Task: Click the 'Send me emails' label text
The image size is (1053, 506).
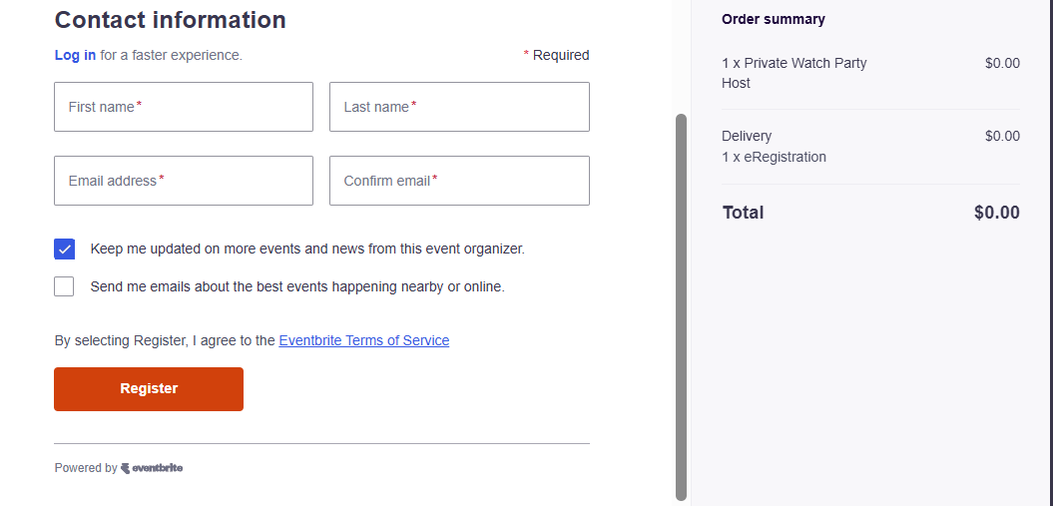Action: tap(297, 286)
